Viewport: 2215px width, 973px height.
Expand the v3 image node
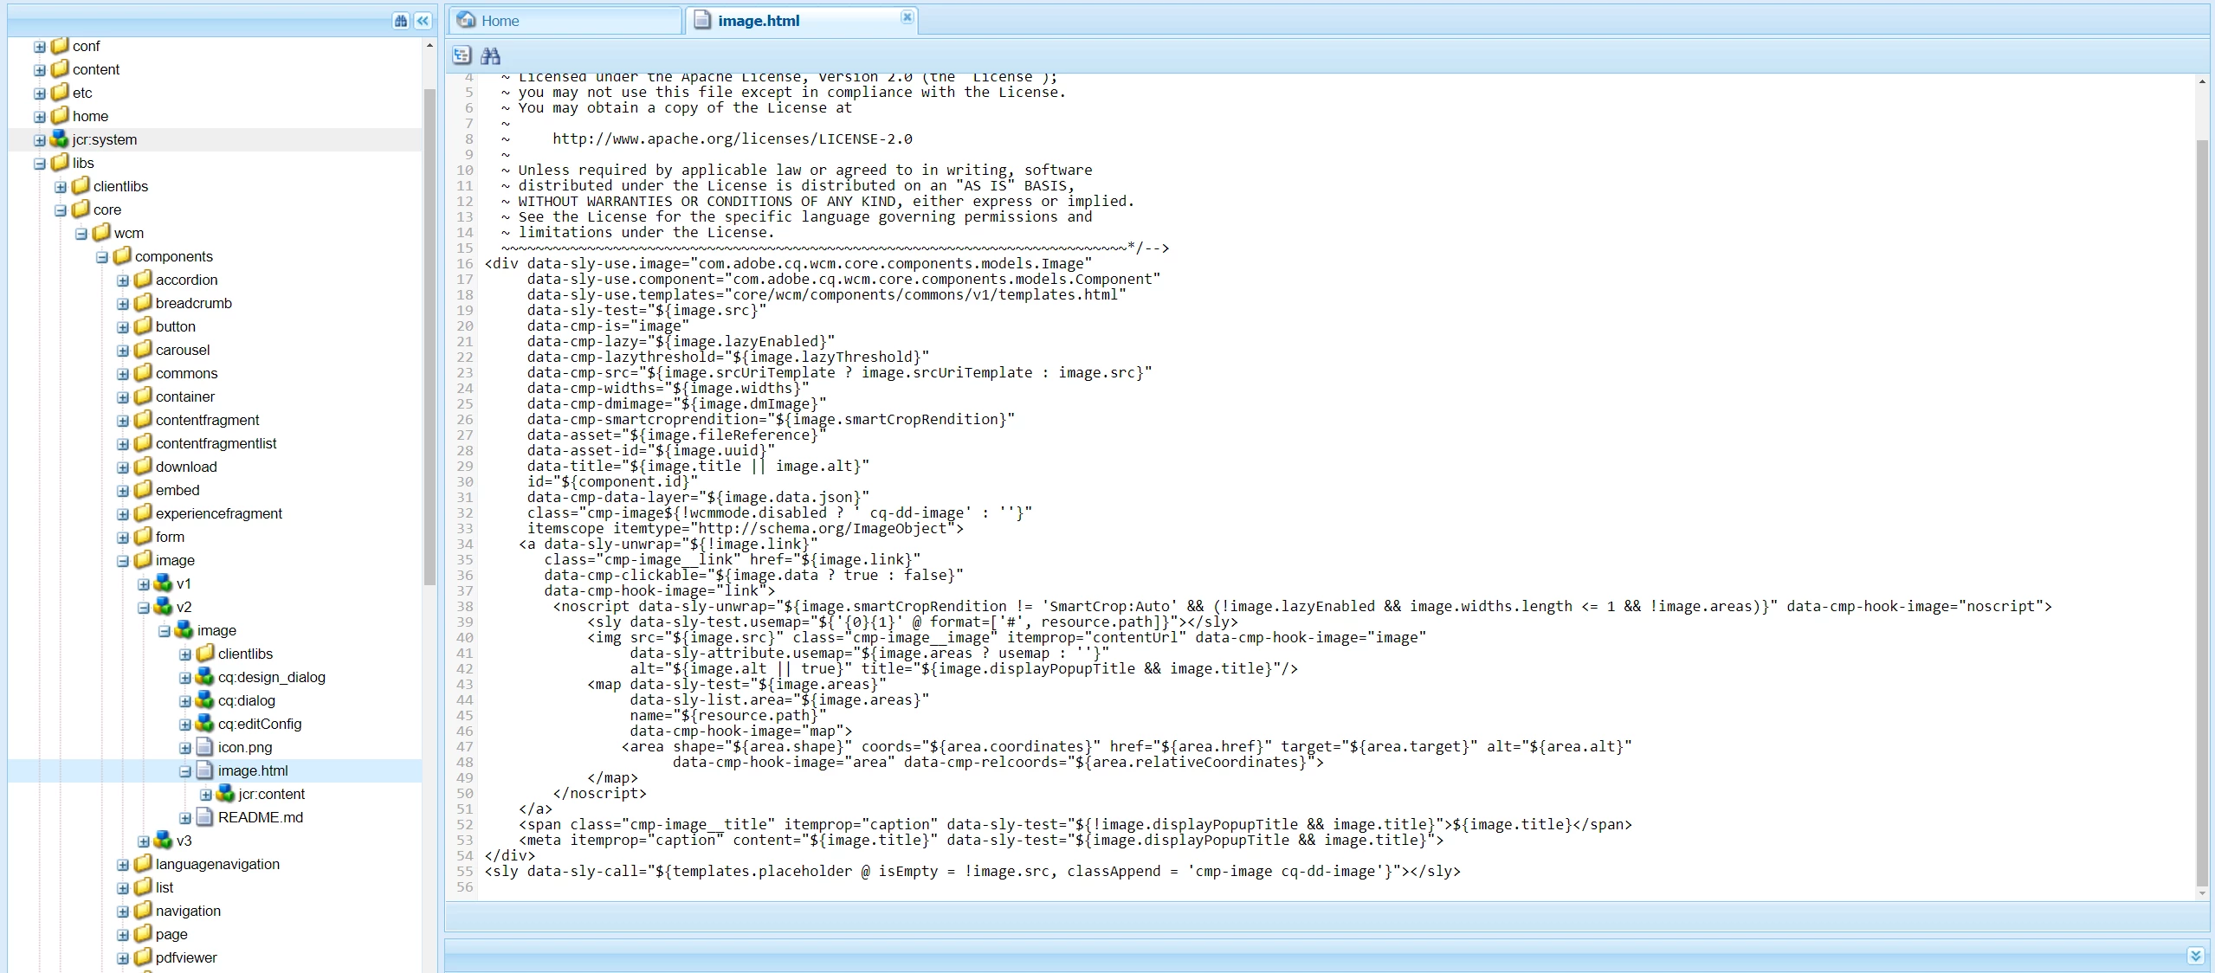tap(144, 841)
